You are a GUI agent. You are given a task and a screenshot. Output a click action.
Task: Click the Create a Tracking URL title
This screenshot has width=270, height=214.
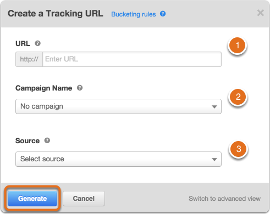[56, 14]
